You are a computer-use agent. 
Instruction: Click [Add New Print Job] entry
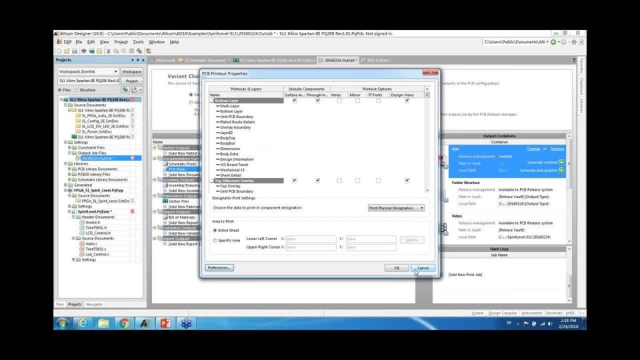[465, 275]
